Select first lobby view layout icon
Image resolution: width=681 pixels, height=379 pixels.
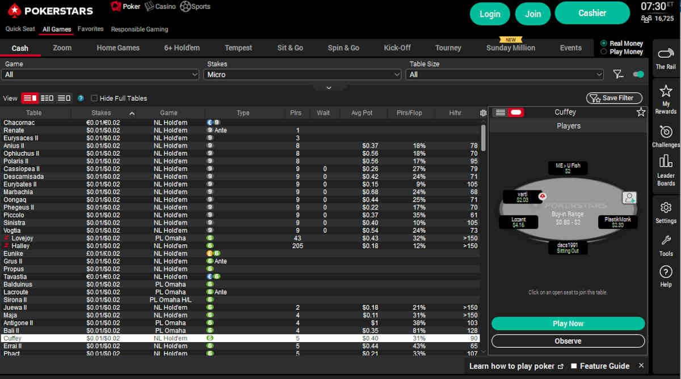coord(30,98)
